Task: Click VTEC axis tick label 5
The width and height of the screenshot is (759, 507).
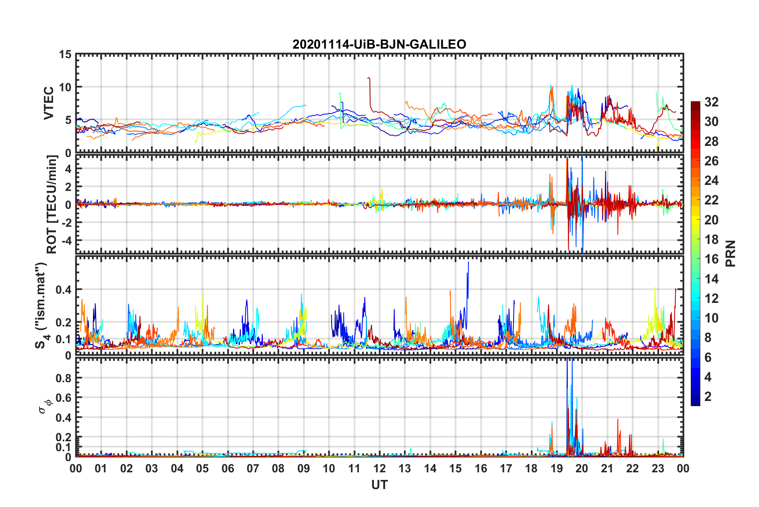Action: (x=68, y=120)
